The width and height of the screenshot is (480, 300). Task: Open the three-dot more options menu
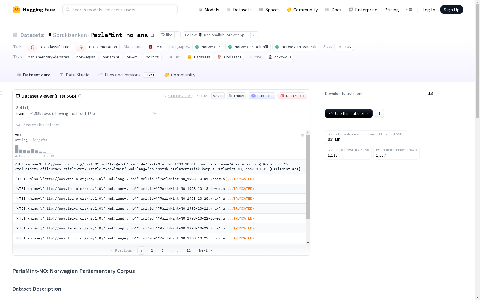click(379, 113)
